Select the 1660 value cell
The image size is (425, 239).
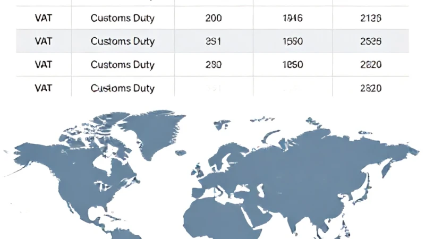click(x=293, y=41)
